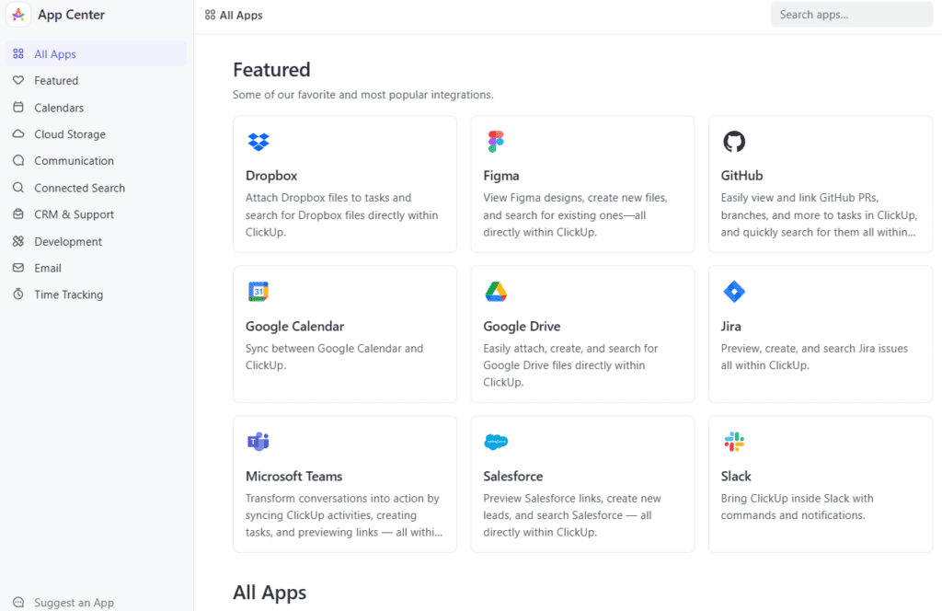Select Connected Search in sidebar
The image size is (942, 611).
click(x=79, y=188)
